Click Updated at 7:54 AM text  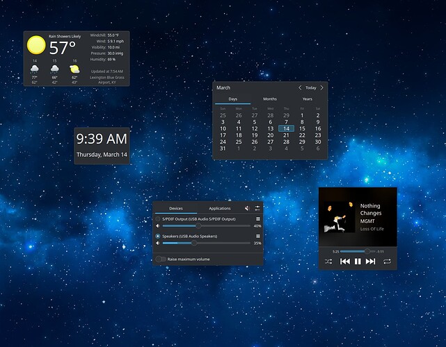(x=107, y=71)
